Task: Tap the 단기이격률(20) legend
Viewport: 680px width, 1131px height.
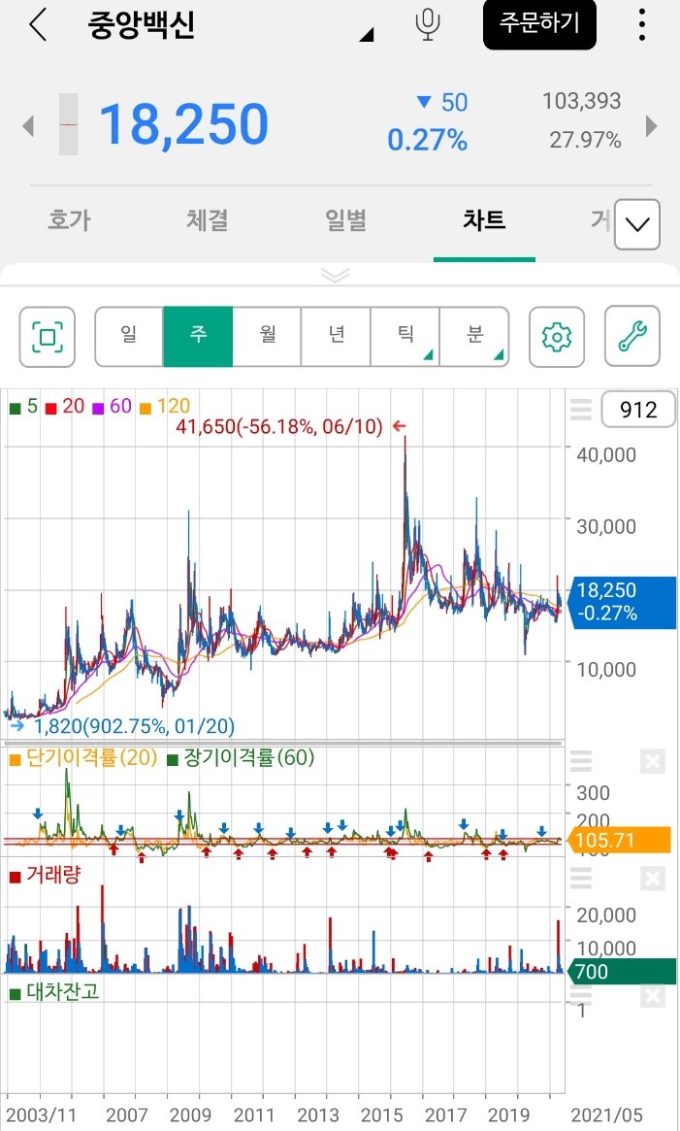Action: pos(82,758)
